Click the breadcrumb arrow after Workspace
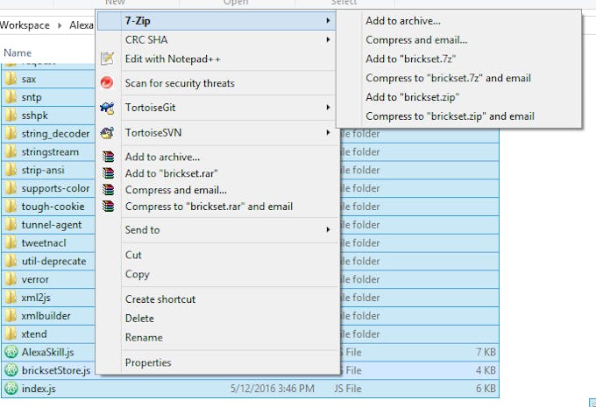The width and height of the screenshot is (596, 407). point(60,25)
